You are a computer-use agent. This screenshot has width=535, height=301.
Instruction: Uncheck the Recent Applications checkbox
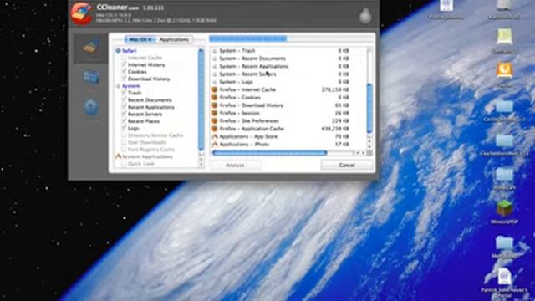[x=125, y=107]
